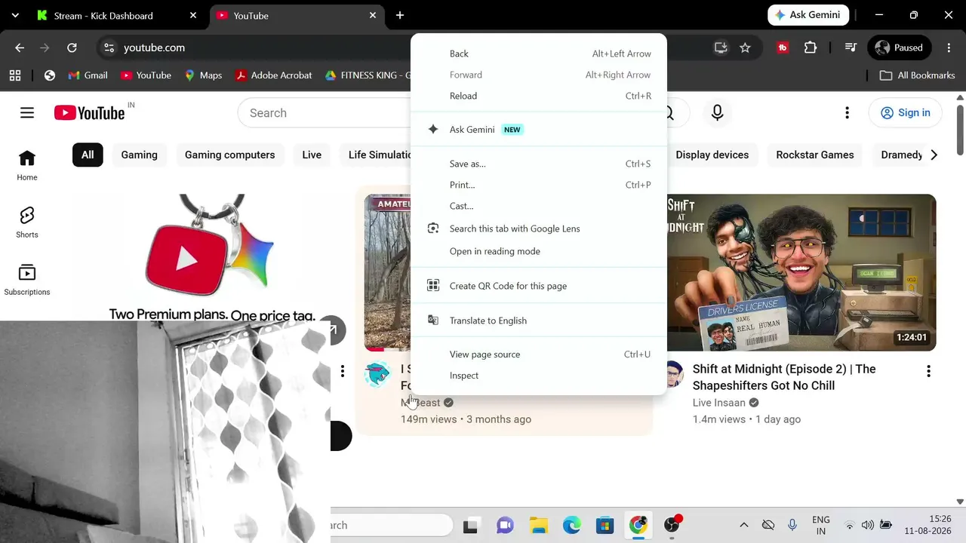Select Print... in the context menu

coord(539,185)
